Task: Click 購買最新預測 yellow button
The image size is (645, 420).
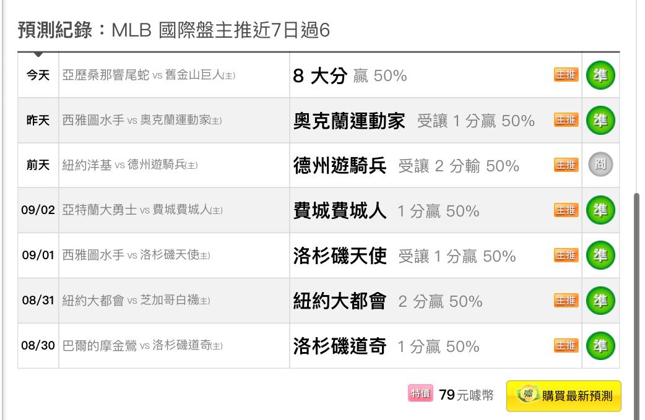Action: pyautogui.click(x=563, y=396)
